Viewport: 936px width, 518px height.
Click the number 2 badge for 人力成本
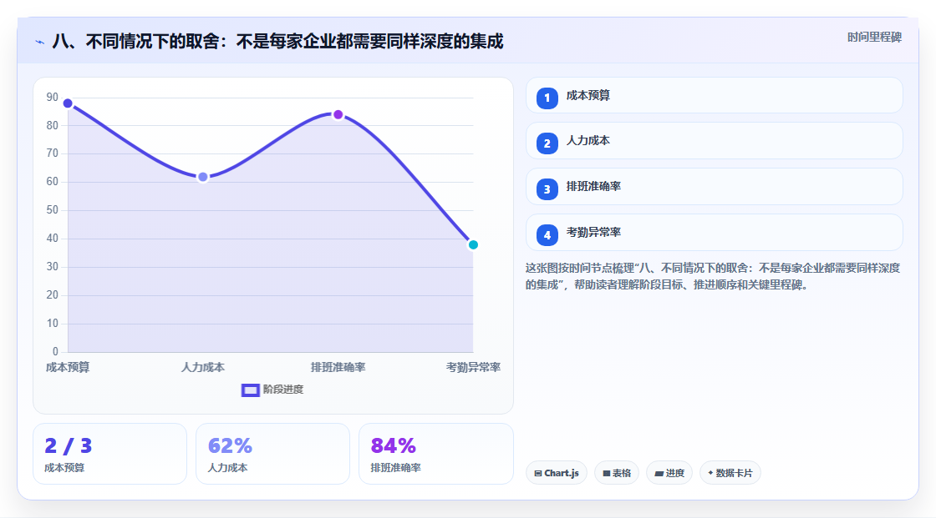(547, 143)
